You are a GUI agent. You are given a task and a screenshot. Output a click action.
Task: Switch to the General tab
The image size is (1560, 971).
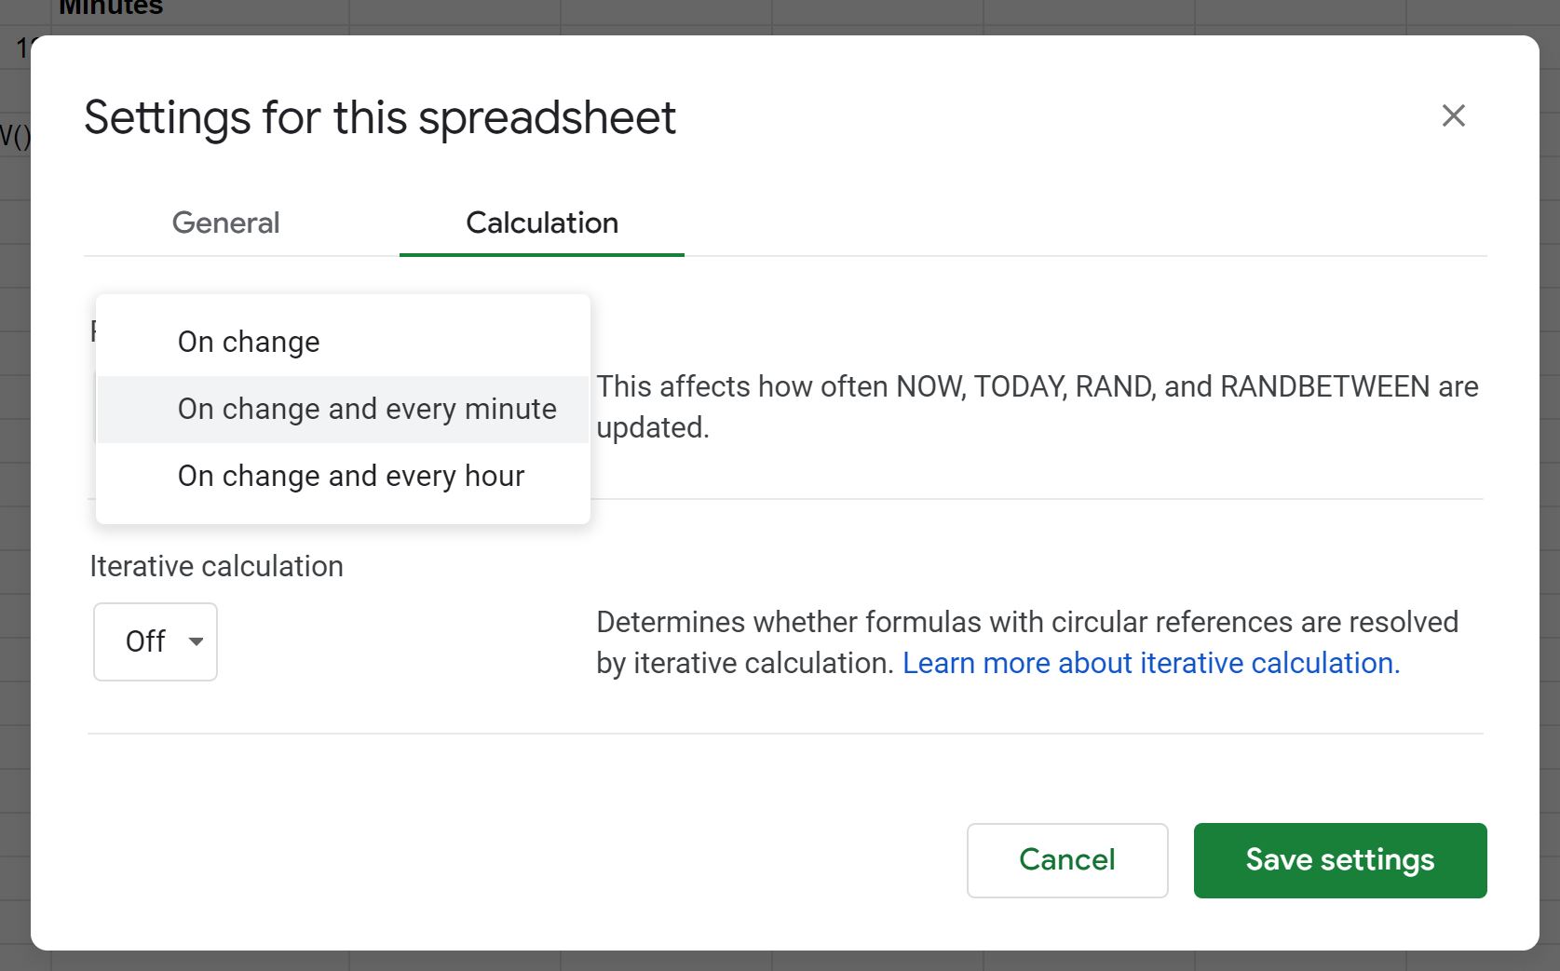coord(225,223)
